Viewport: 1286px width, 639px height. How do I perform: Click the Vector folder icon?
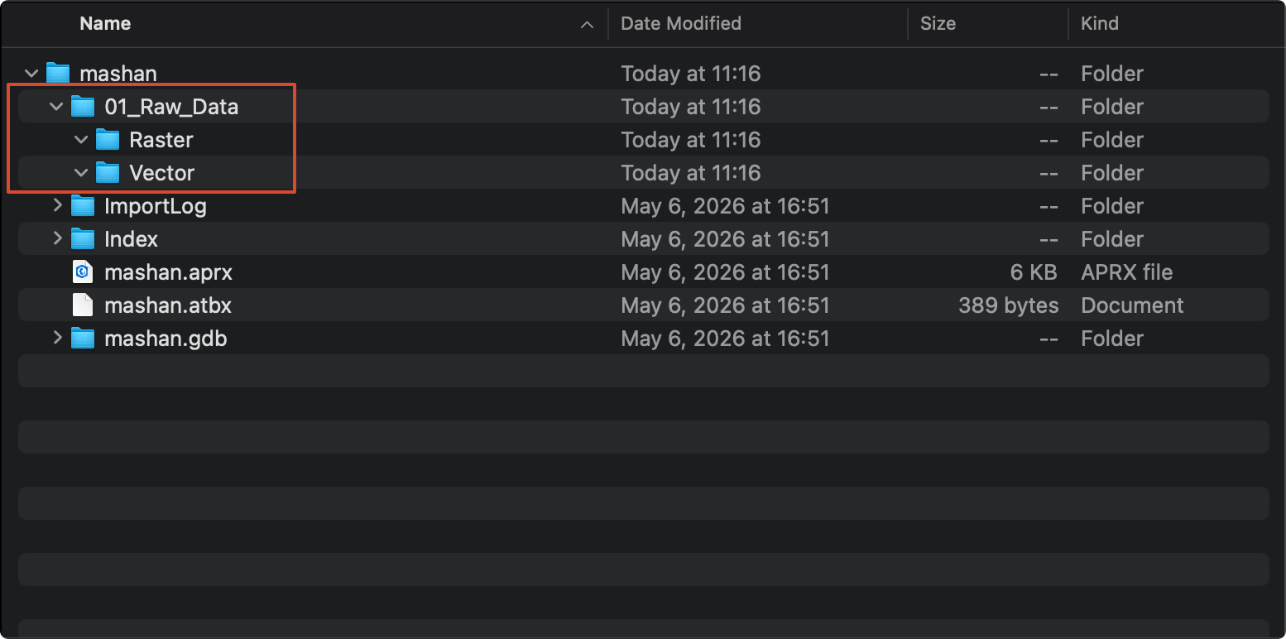tap(108, 173)
